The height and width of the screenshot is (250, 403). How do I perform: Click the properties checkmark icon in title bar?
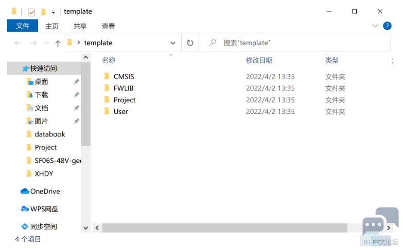click(x=31, y=12)
